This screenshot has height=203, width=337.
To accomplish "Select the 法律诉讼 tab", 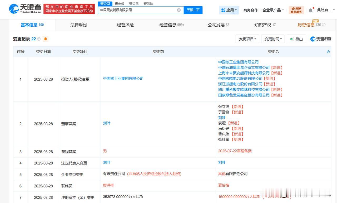I will click(79, 25).
